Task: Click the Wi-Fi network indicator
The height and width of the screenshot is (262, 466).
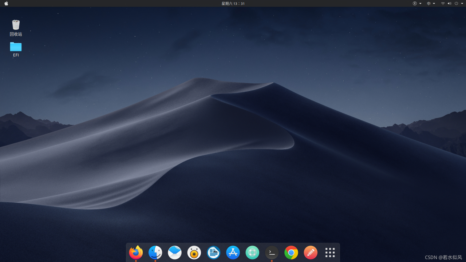Action: coord(443,3)
